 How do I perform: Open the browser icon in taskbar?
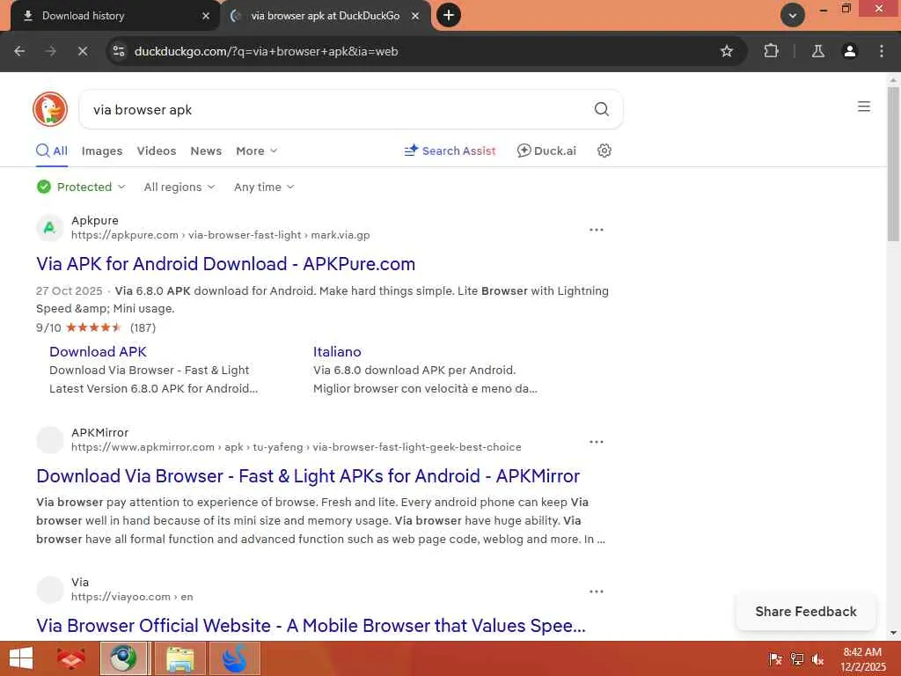pyautogui.click(x=123, y=658)
